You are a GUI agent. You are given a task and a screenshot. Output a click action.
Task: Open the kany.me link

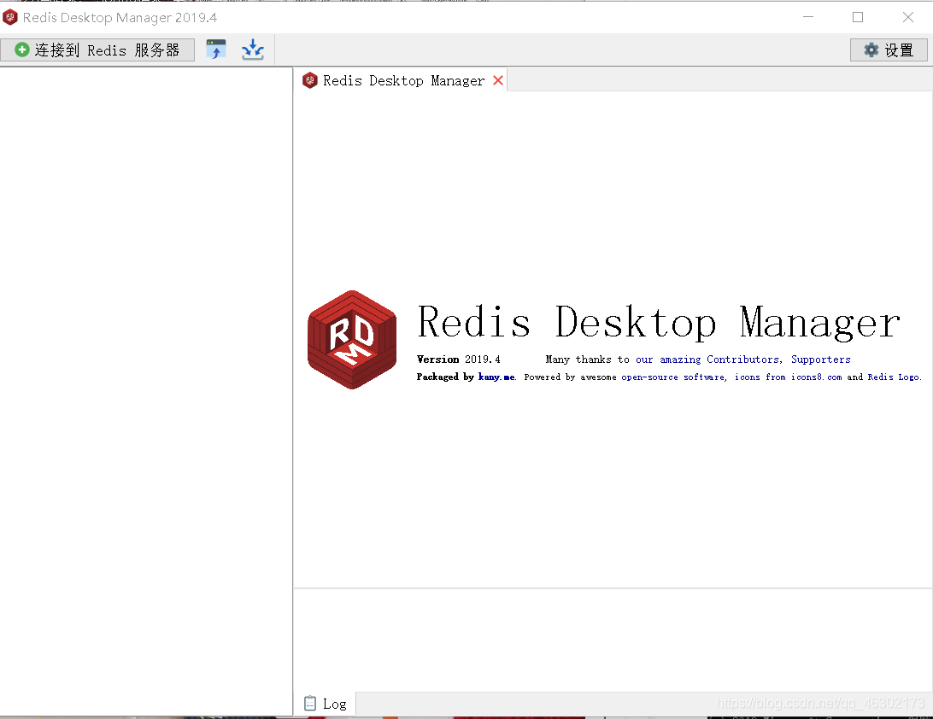click(496, 377)
